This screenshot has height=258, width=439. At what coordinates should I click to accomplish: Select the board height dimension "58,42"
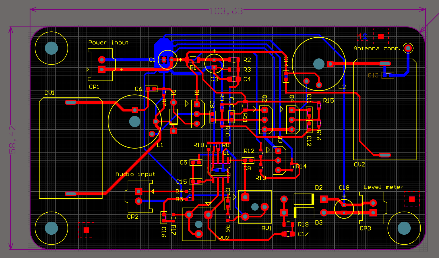12,140
